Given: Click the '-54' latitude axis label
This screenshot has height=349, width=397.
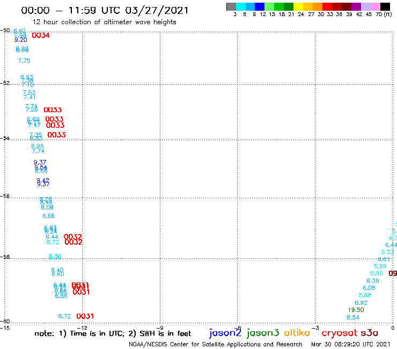Looking at the screenshot, I should click(x=5, y=139).
